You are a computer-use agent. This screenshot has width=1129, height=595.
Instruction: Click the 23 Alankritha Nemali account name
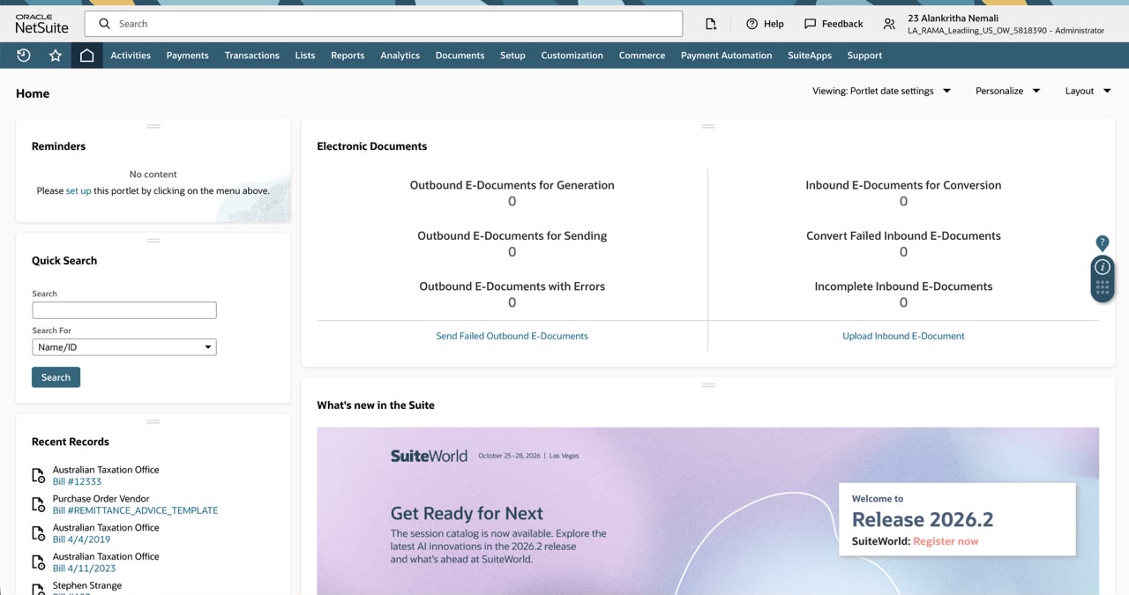click(x=953, y=18)
